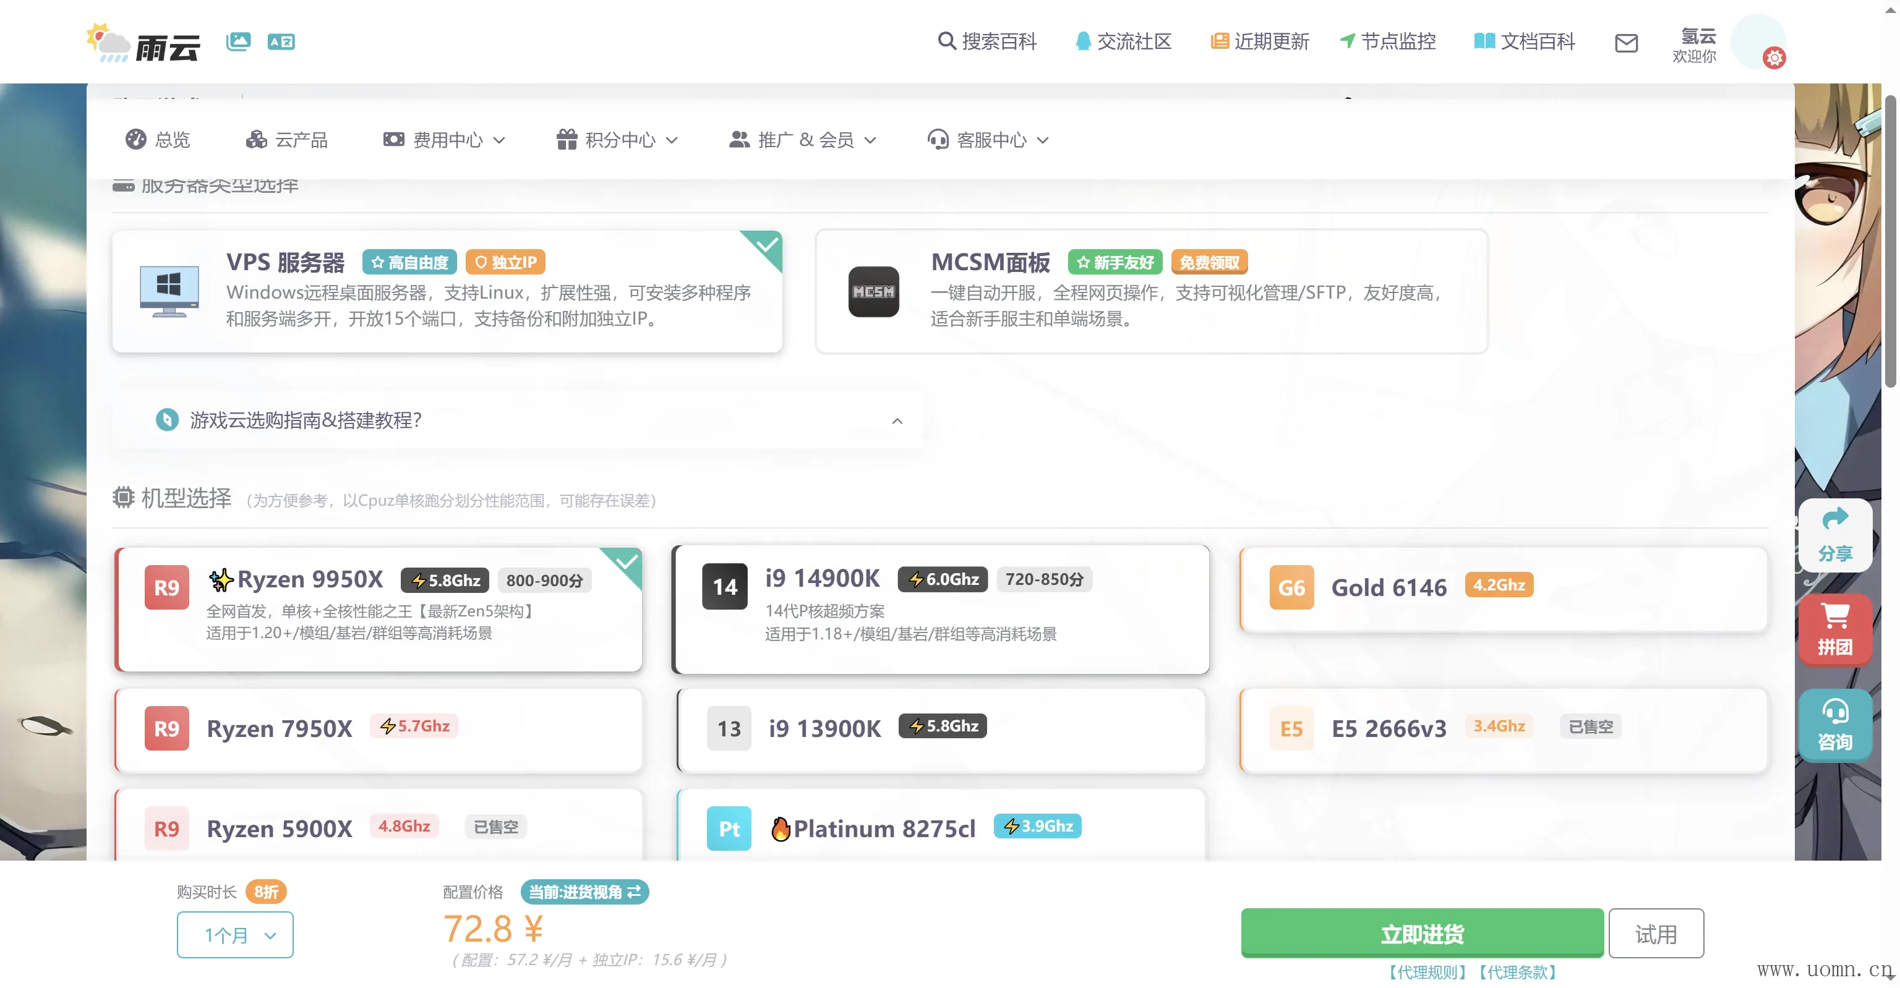The width and height of the screenshot is (1900, 988).
Task: Click the language translate icon
Action: tap(280, 42)
